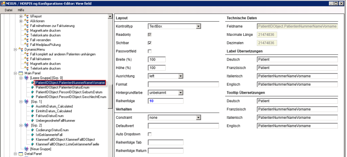Click the Breite (%) input field
Image resolution: width=347 pixels, height=157 pixels.
pos(157,59)
